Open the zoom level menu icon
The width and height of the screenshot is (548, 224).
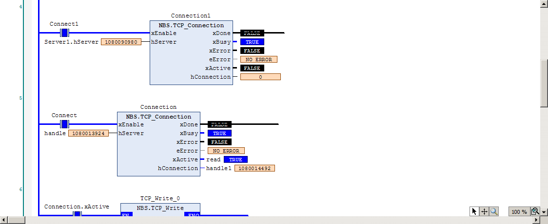[x=535, y=211]
